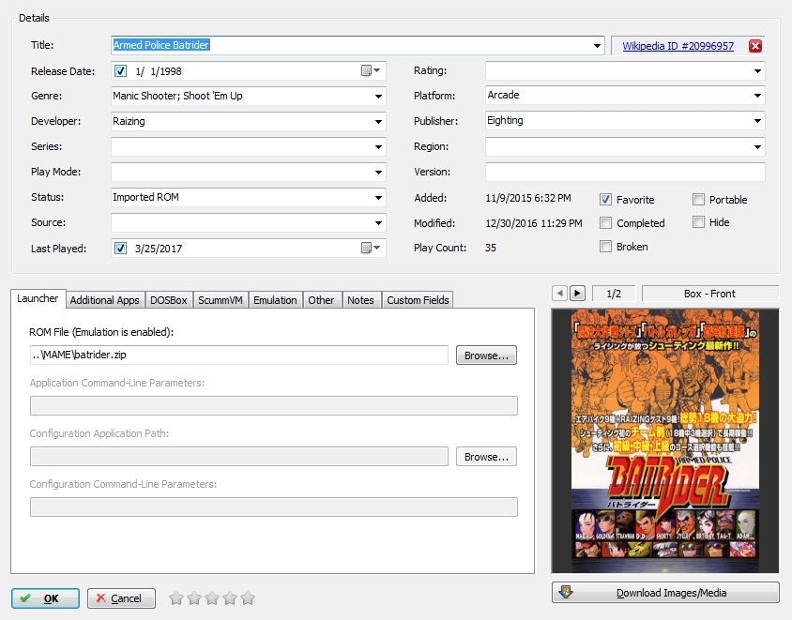Toggle the Last Played checkbox
Viewport: 792px width, 620px height.
120,248
